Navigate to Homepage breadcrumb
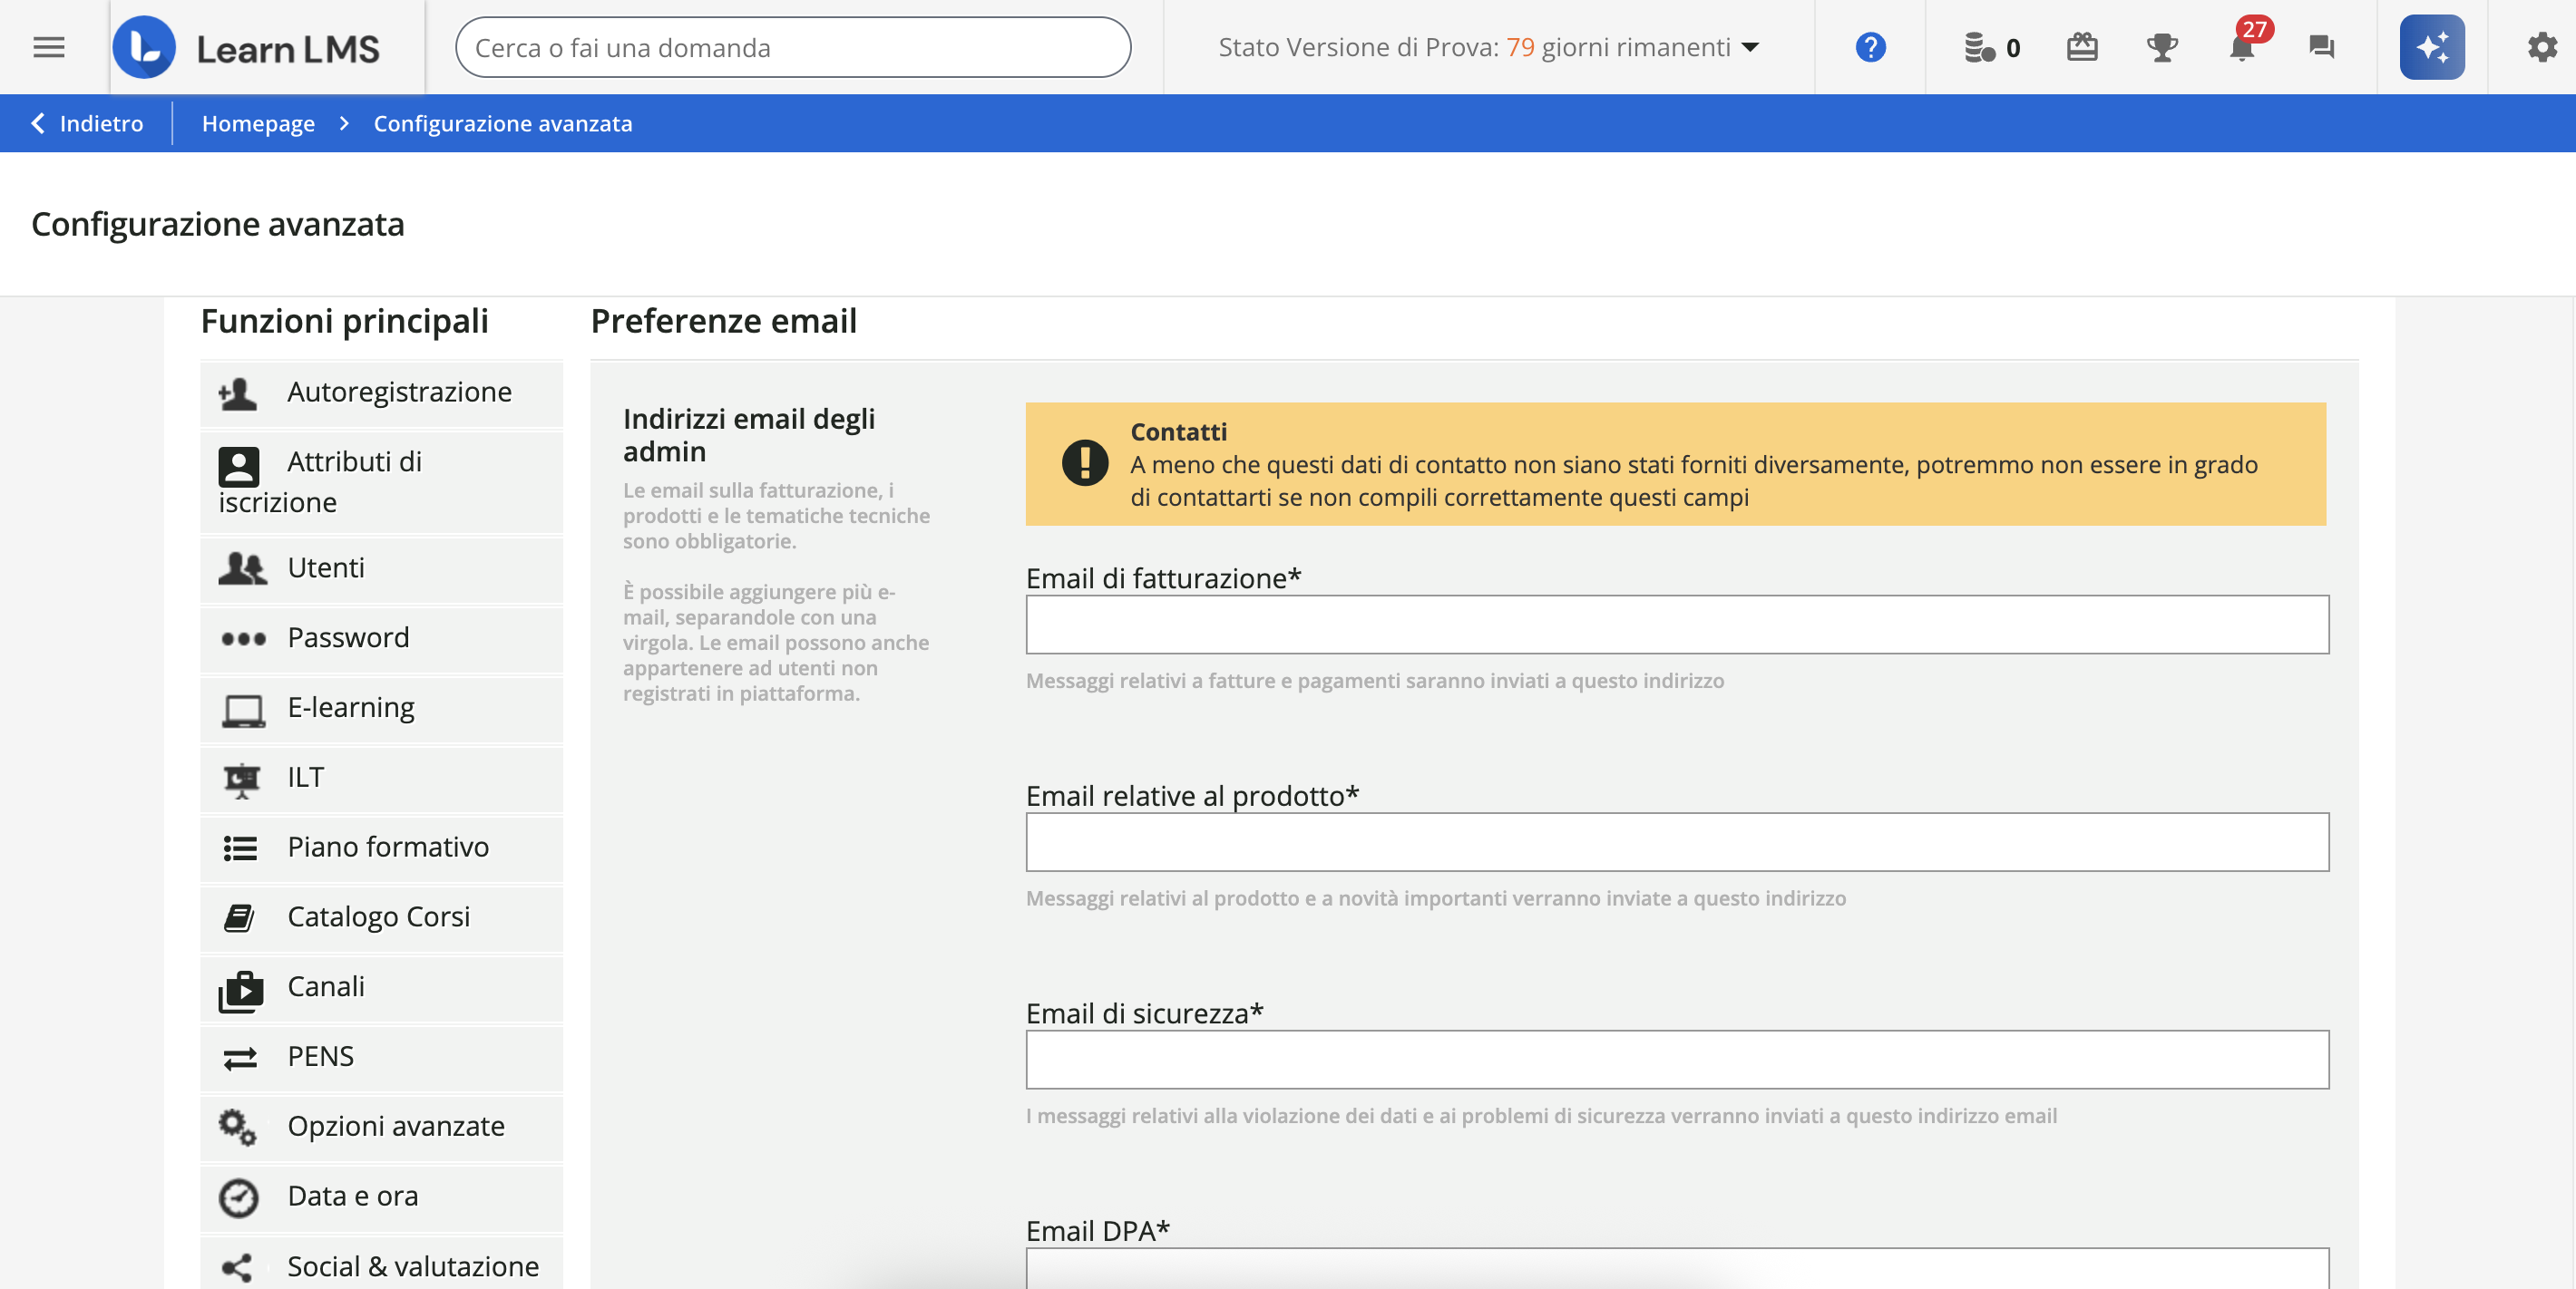This screenshot has height=1289, width=2576. [x=258, y=123]
